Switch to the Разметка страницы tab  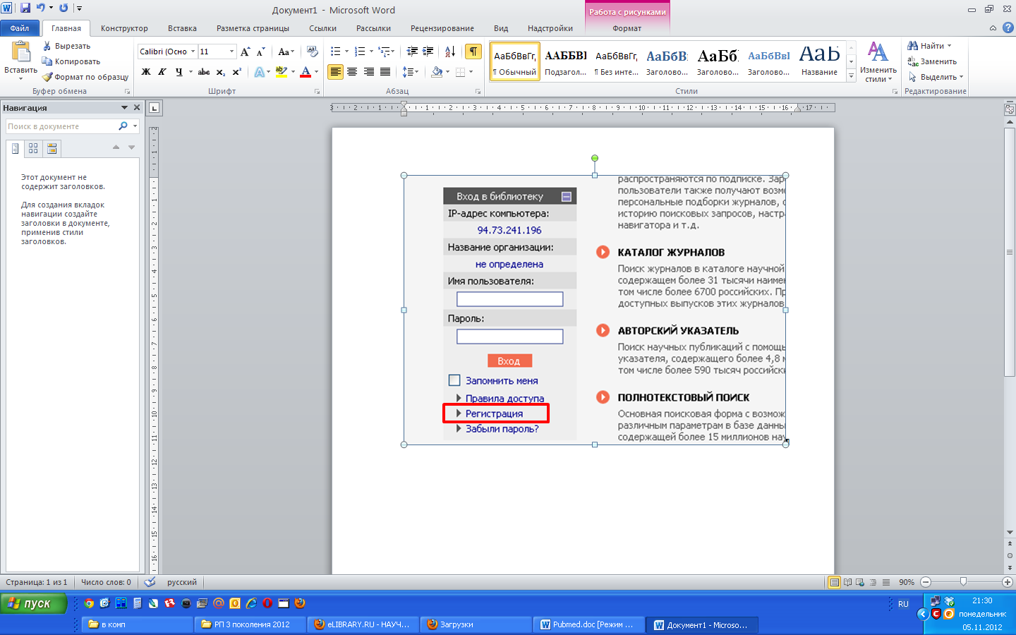253,28
